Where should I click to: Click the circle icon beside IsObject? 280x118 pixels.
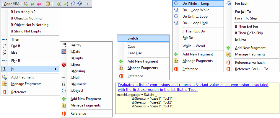point(64,91)
